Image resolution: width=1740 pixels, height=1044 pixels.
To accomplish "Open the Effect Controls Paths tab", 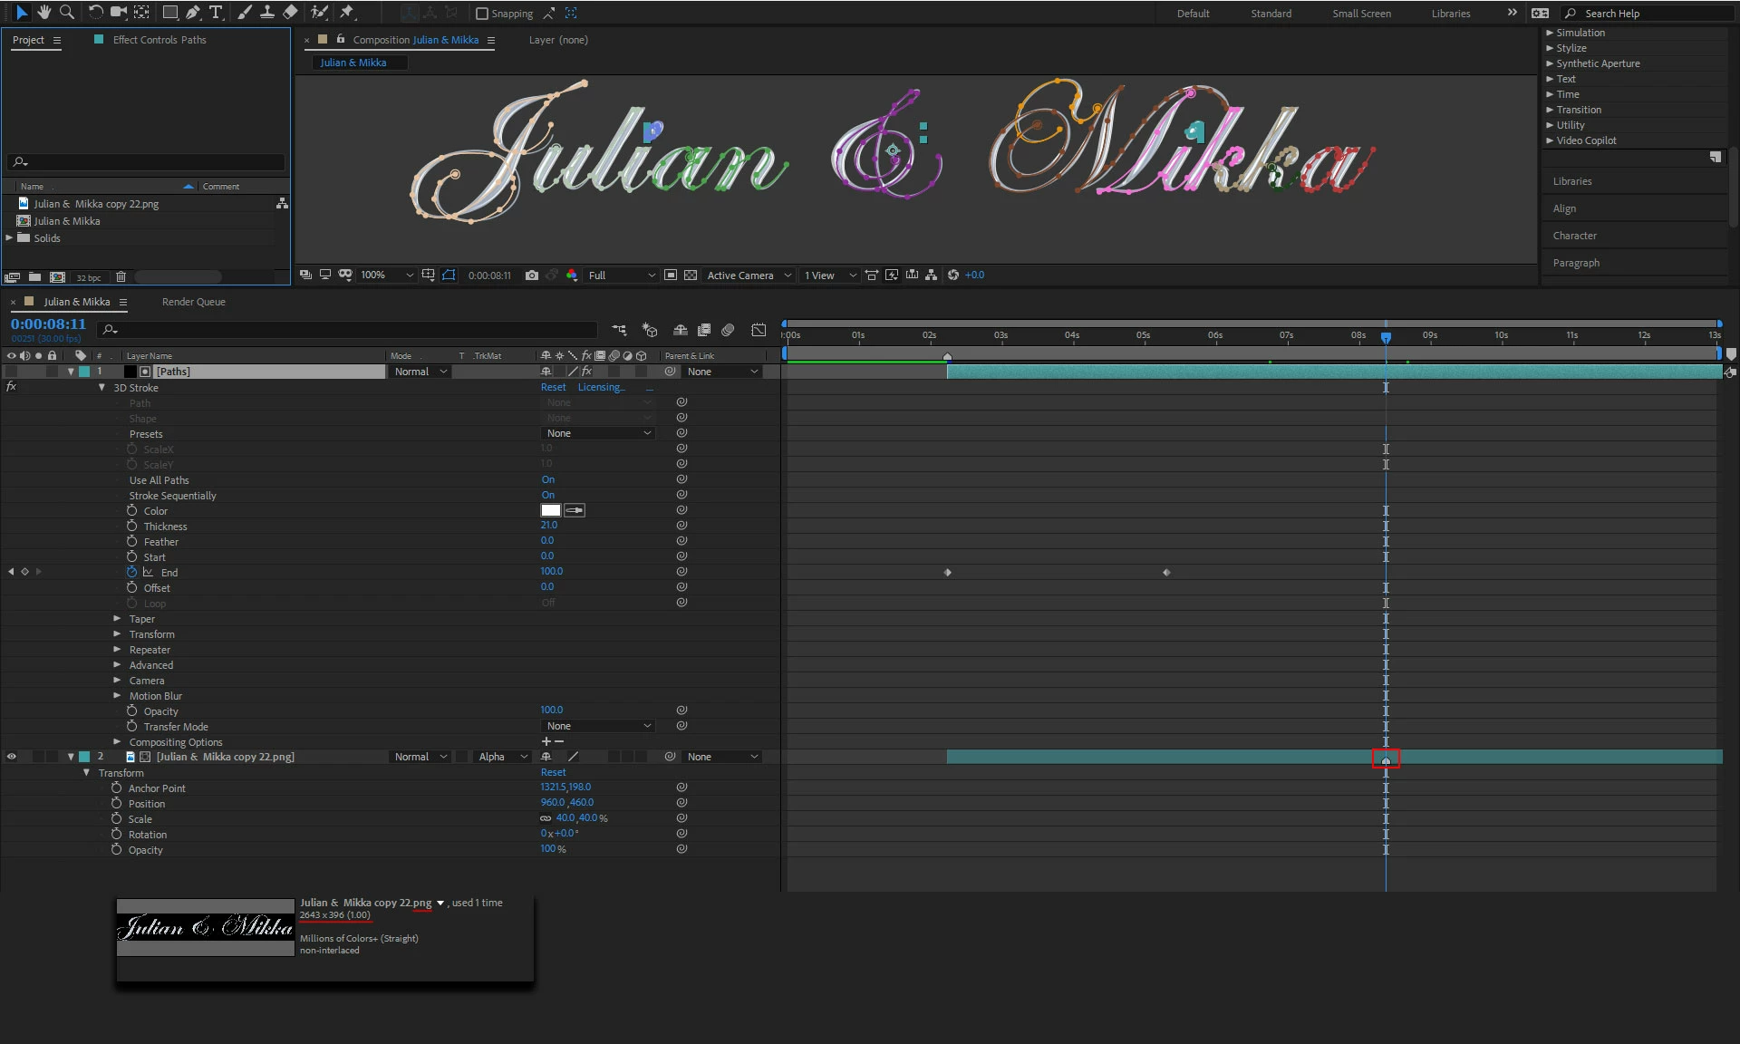I will 159,40.
